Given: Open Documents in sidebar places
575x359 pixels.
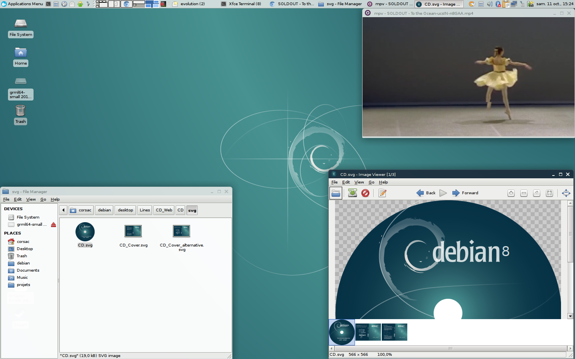Looking at the screenshot, I should [x=28, y=270].
